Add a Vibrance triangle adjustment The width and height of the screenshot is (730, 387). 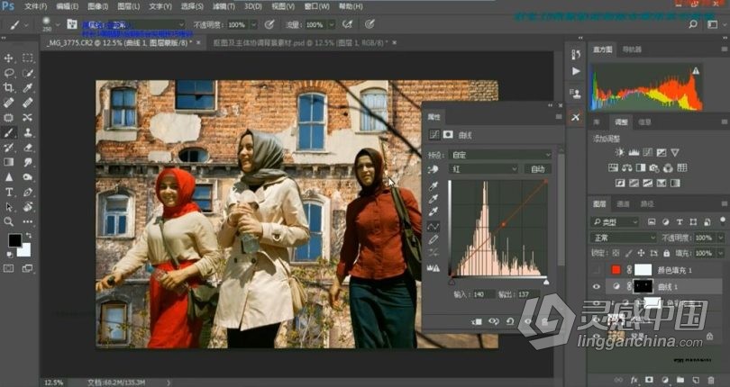pyautogui.click(x=675, y=152)
